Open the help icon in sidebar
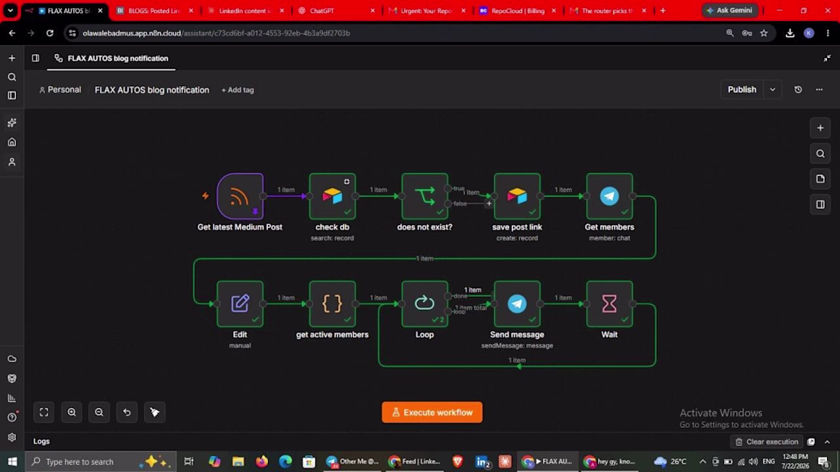 tap(11, 417)
